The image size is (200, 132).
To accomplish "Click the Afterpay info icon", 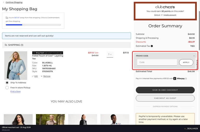I will click(x=186, y=79).
